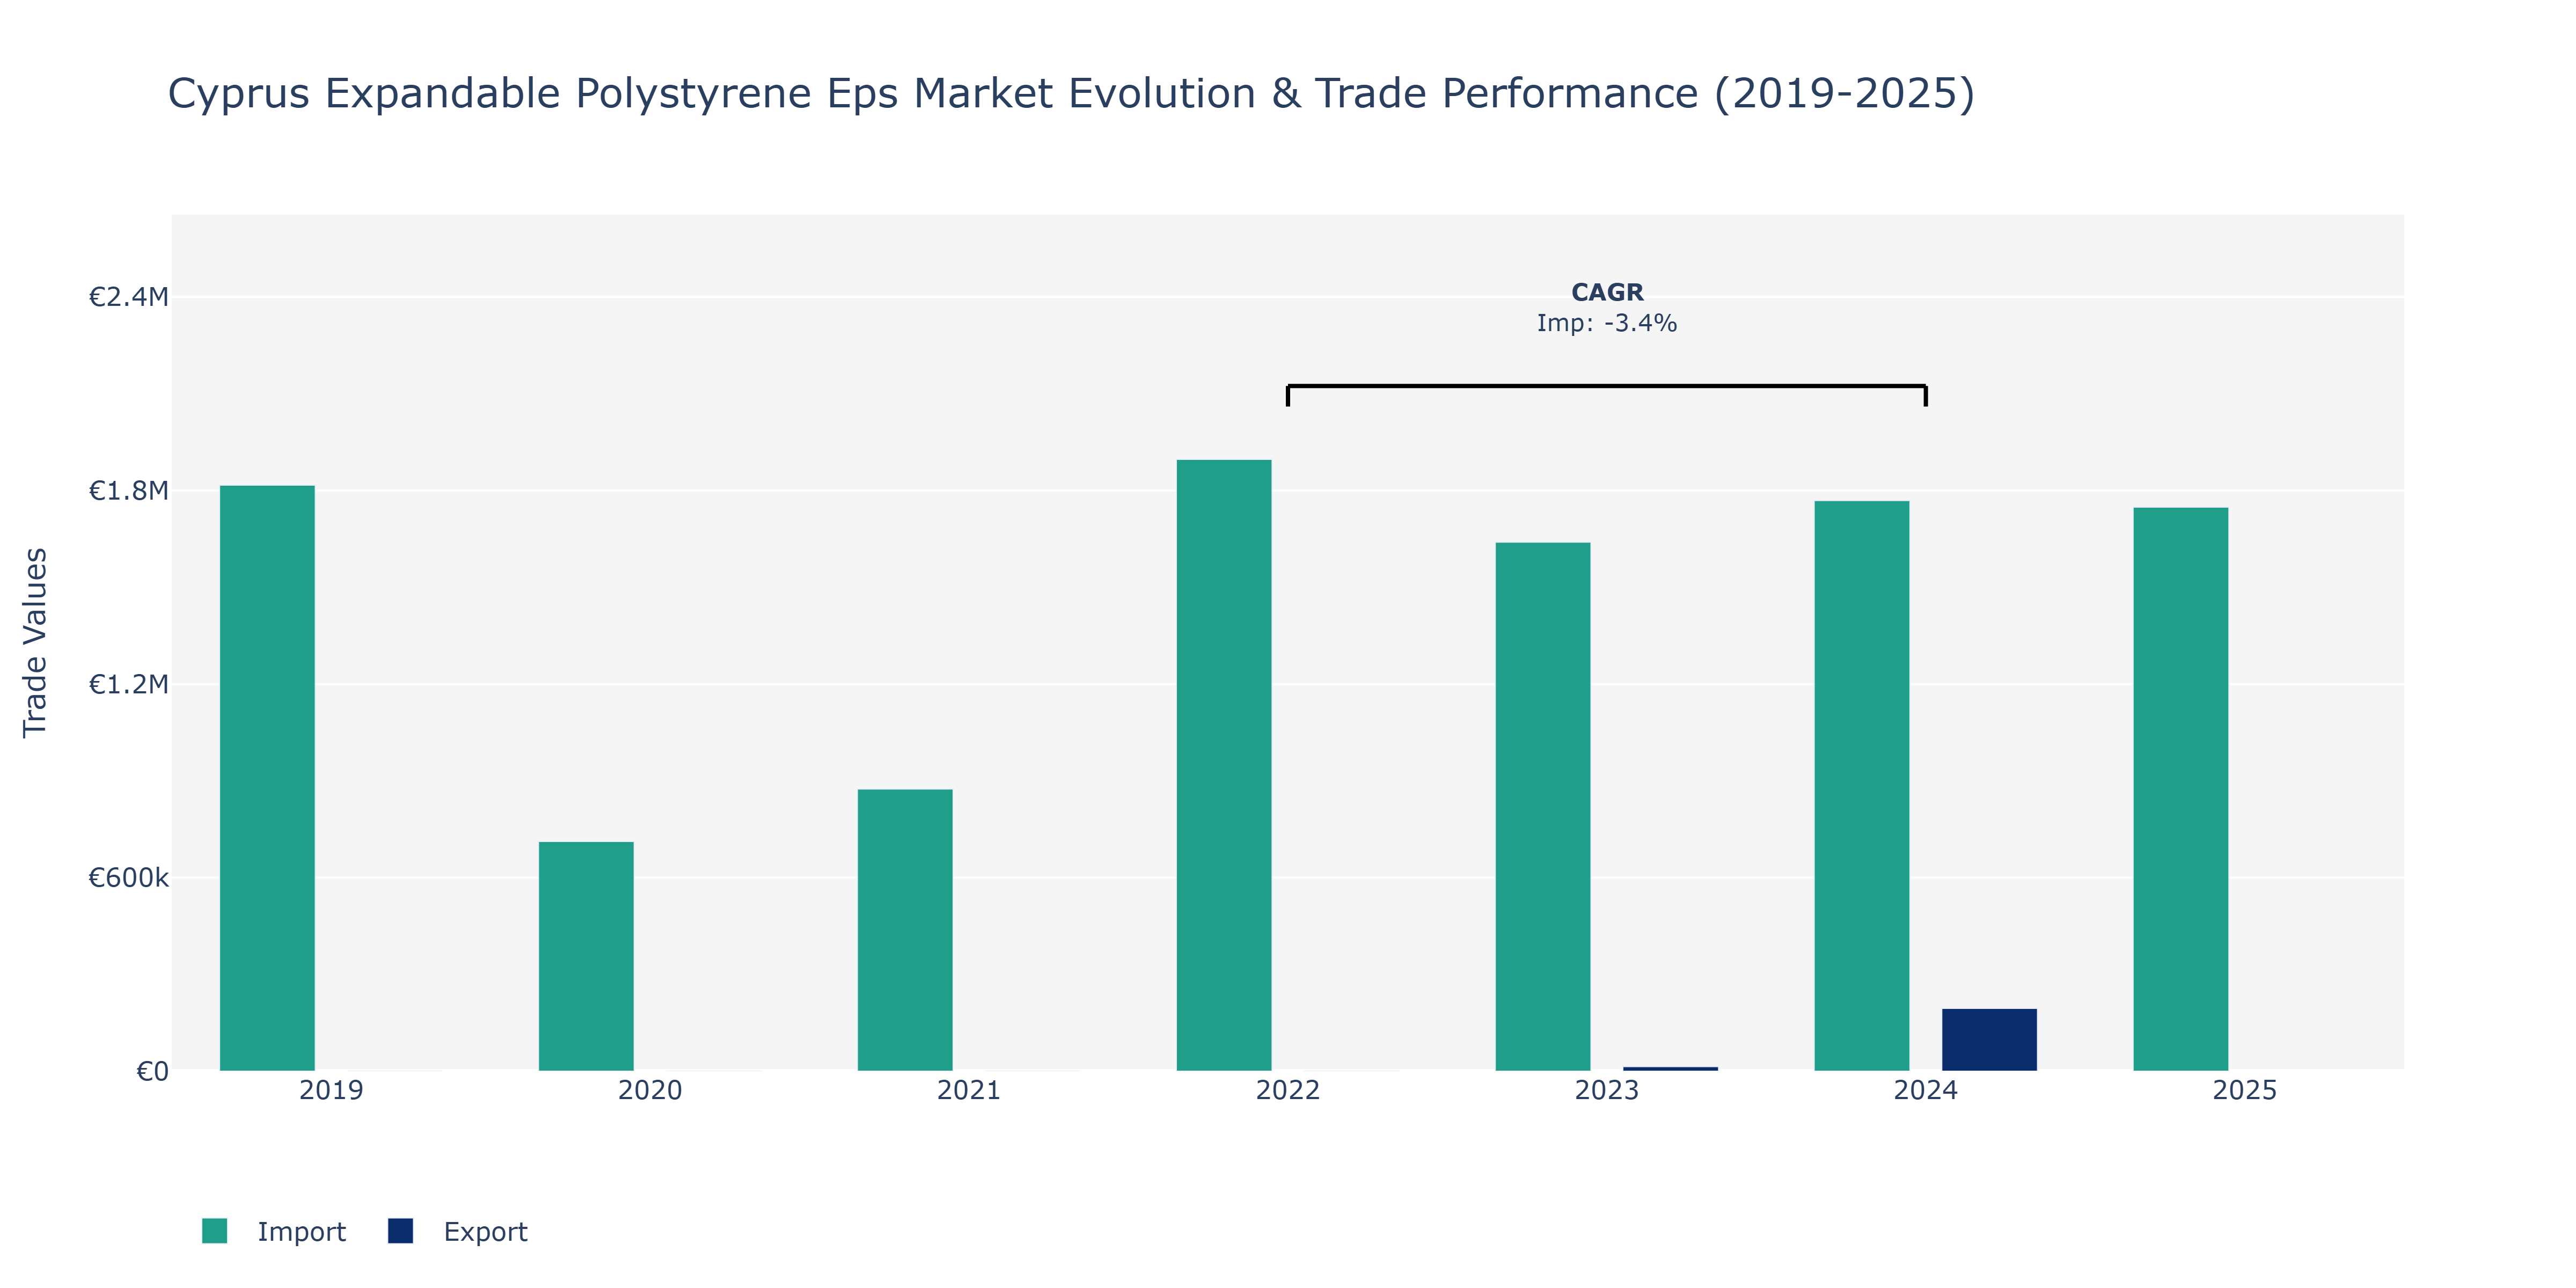Click the 2022 x-axis label
The width and height of the screenshot is (2576, 1288).
click(x=1288, y=1090)
